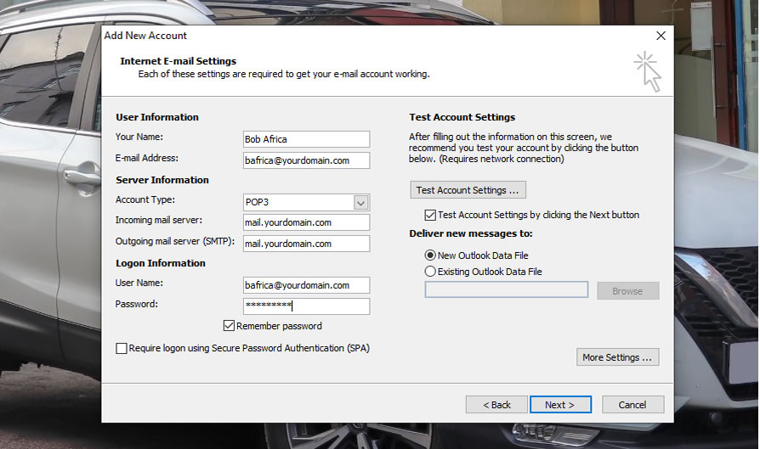Click the Deliver new messages to label

pos(471,233)
